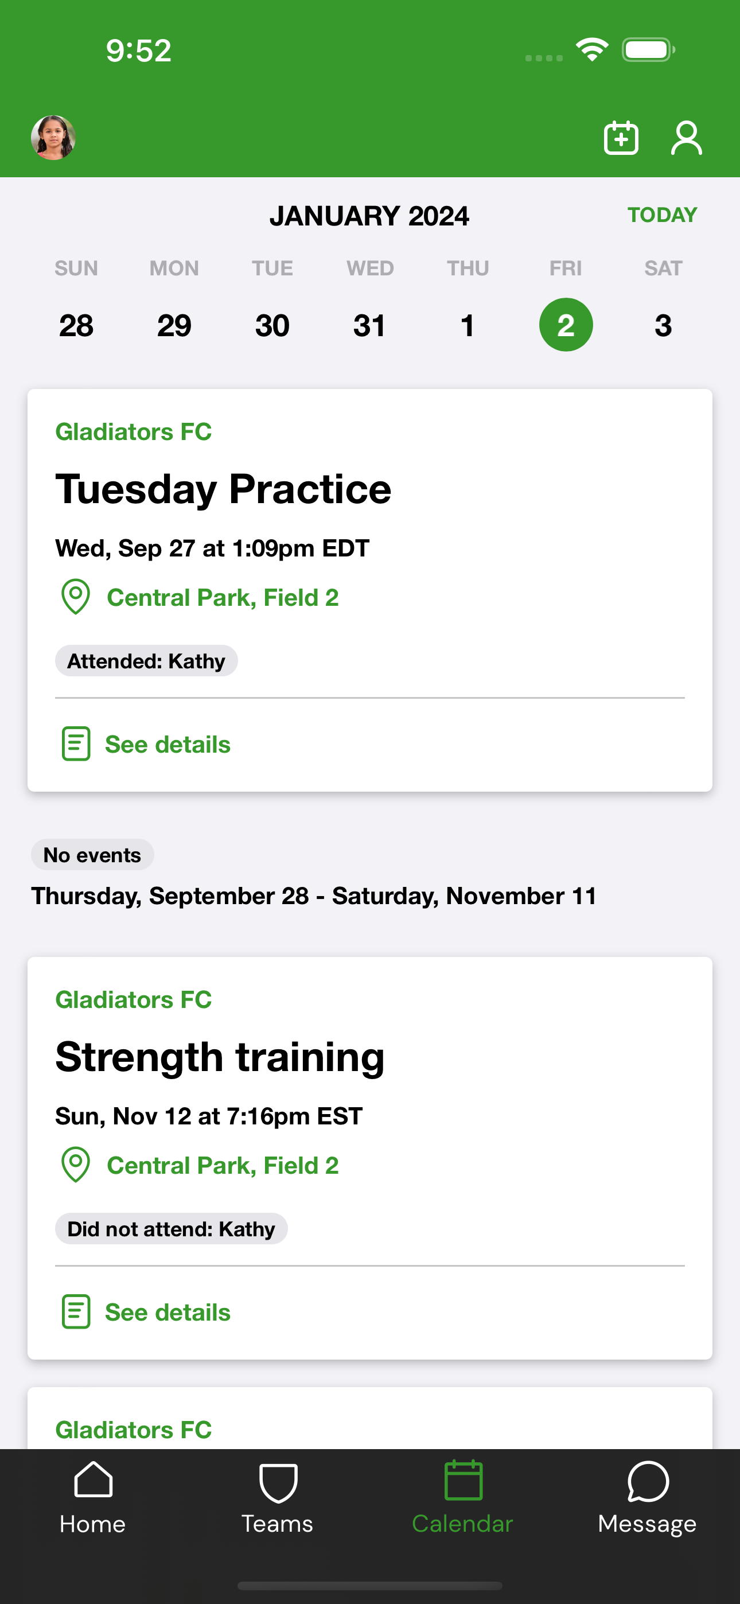Open Central Park, Field 2 link for Tuesday Practice
This screenshot has height=1604, width=740.
223,598
